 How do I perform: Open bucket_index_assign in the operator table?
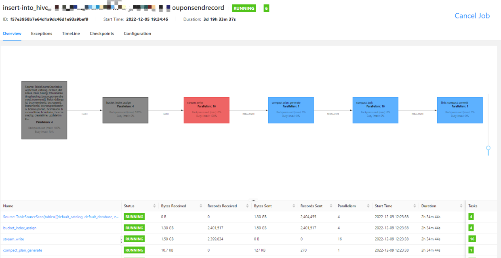coord(20,228)
